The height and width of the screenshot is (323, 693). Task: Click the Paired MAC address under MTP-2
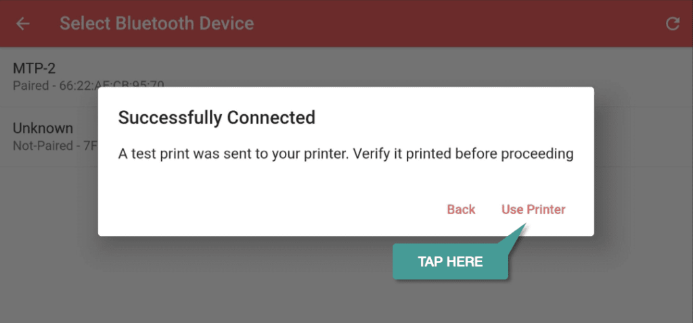coord(89,85)
